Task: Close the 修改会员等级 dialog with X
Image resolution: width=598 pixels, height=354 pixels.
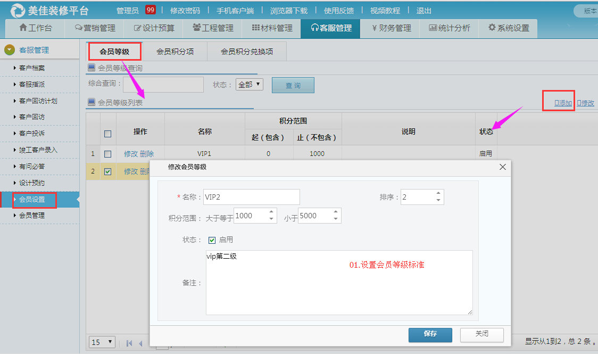Action: pyautogui.click(x=502, y=167)
